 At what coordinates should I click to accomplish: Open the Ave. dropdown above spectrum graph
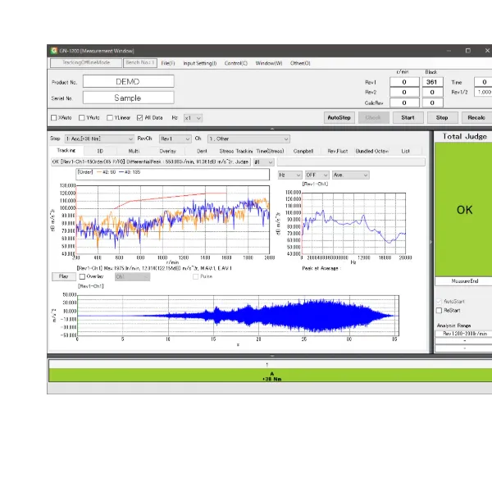click(x=351, y=175)
